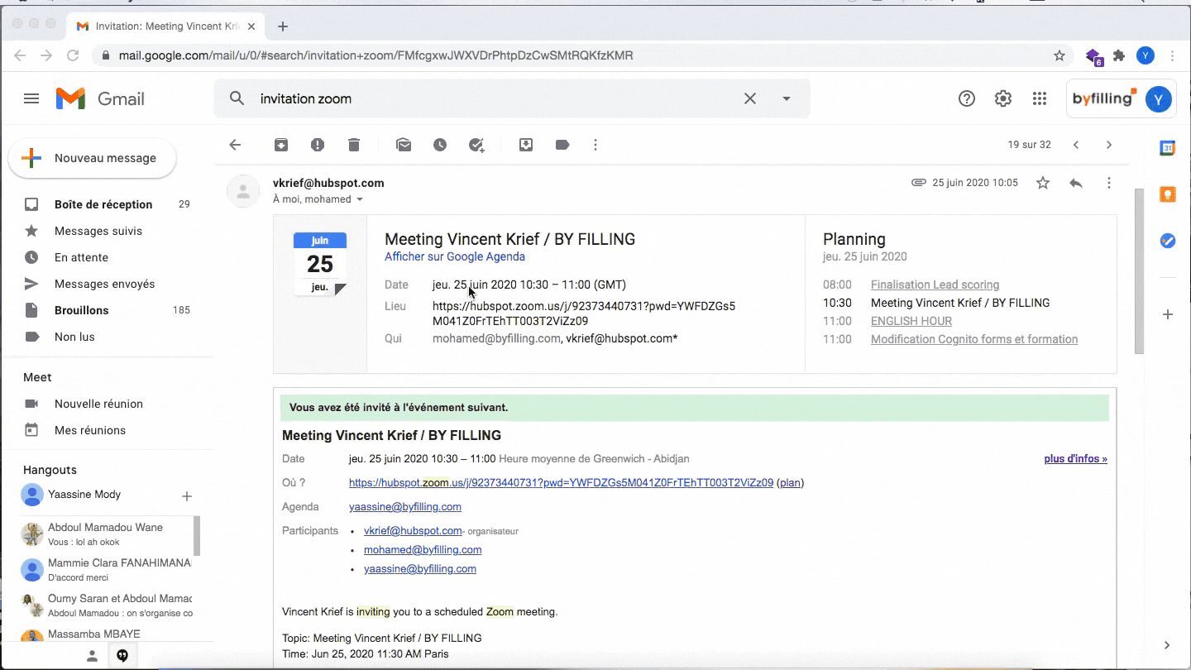1191x670 pixels.
Task: Open Finalisation Lead scoring event
Action: pos(935,285)
